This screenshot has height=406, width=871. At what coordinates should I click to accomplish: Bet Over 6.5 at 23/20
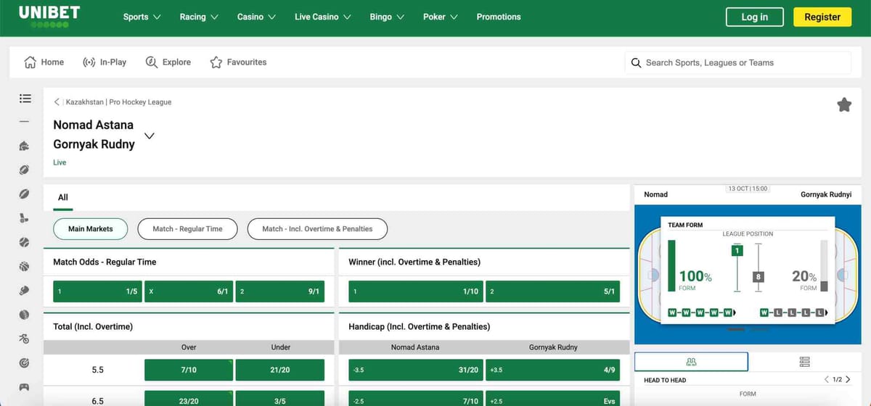tap(189, 399)
